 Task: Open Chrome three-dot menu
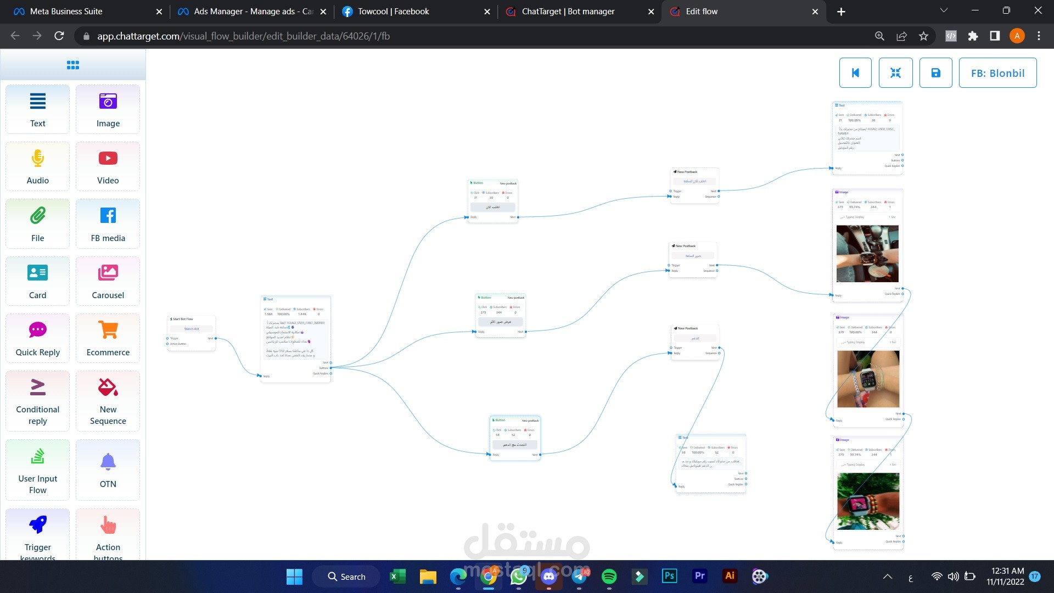1039,36
